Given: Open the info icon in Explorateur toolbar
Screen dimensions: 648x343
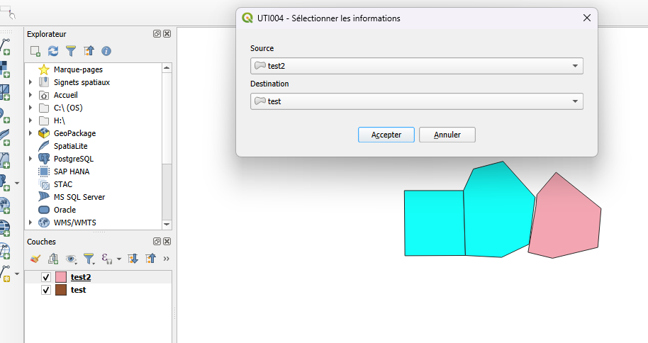Looking at the screenshot, I should tap(106, 51).
